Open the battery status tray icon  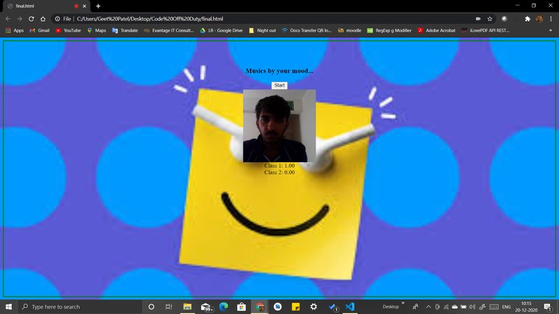[x=463, y=307]
